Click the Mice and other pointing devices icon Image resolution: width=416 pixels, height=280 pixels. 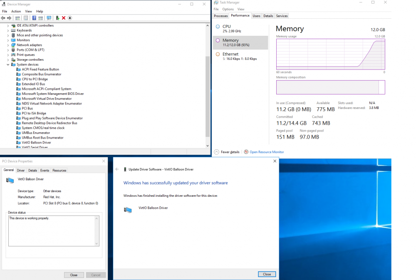pyautogui.click(x=13, y=35)
